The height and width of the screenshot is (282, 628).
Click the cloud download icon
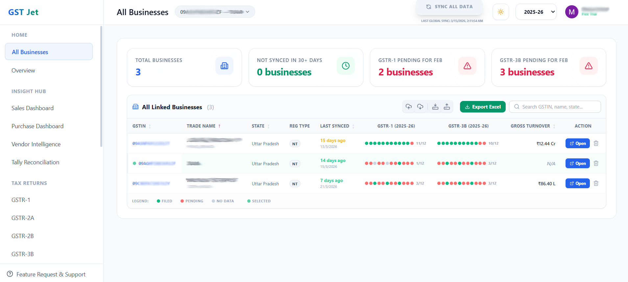tap(420, 107)
